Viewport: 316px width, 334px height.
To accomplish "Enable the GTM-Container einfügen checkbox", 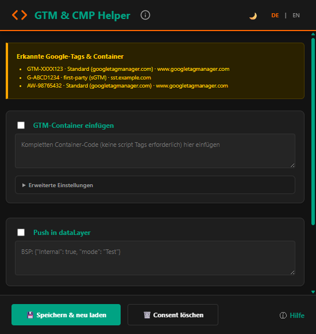I will (21, 126).
